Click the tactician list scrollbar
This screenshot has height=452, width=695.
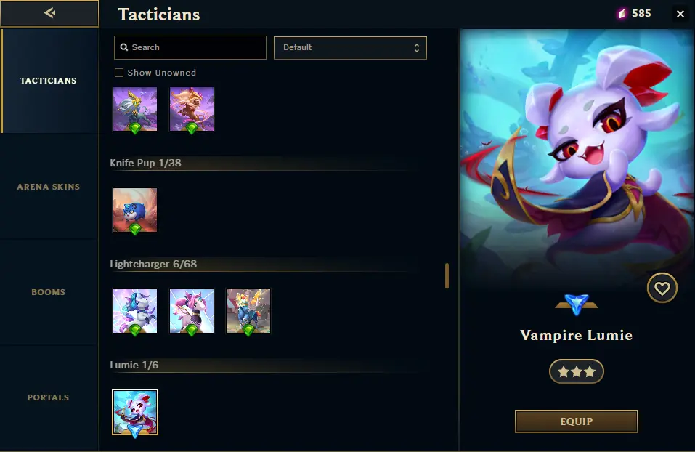447,276
